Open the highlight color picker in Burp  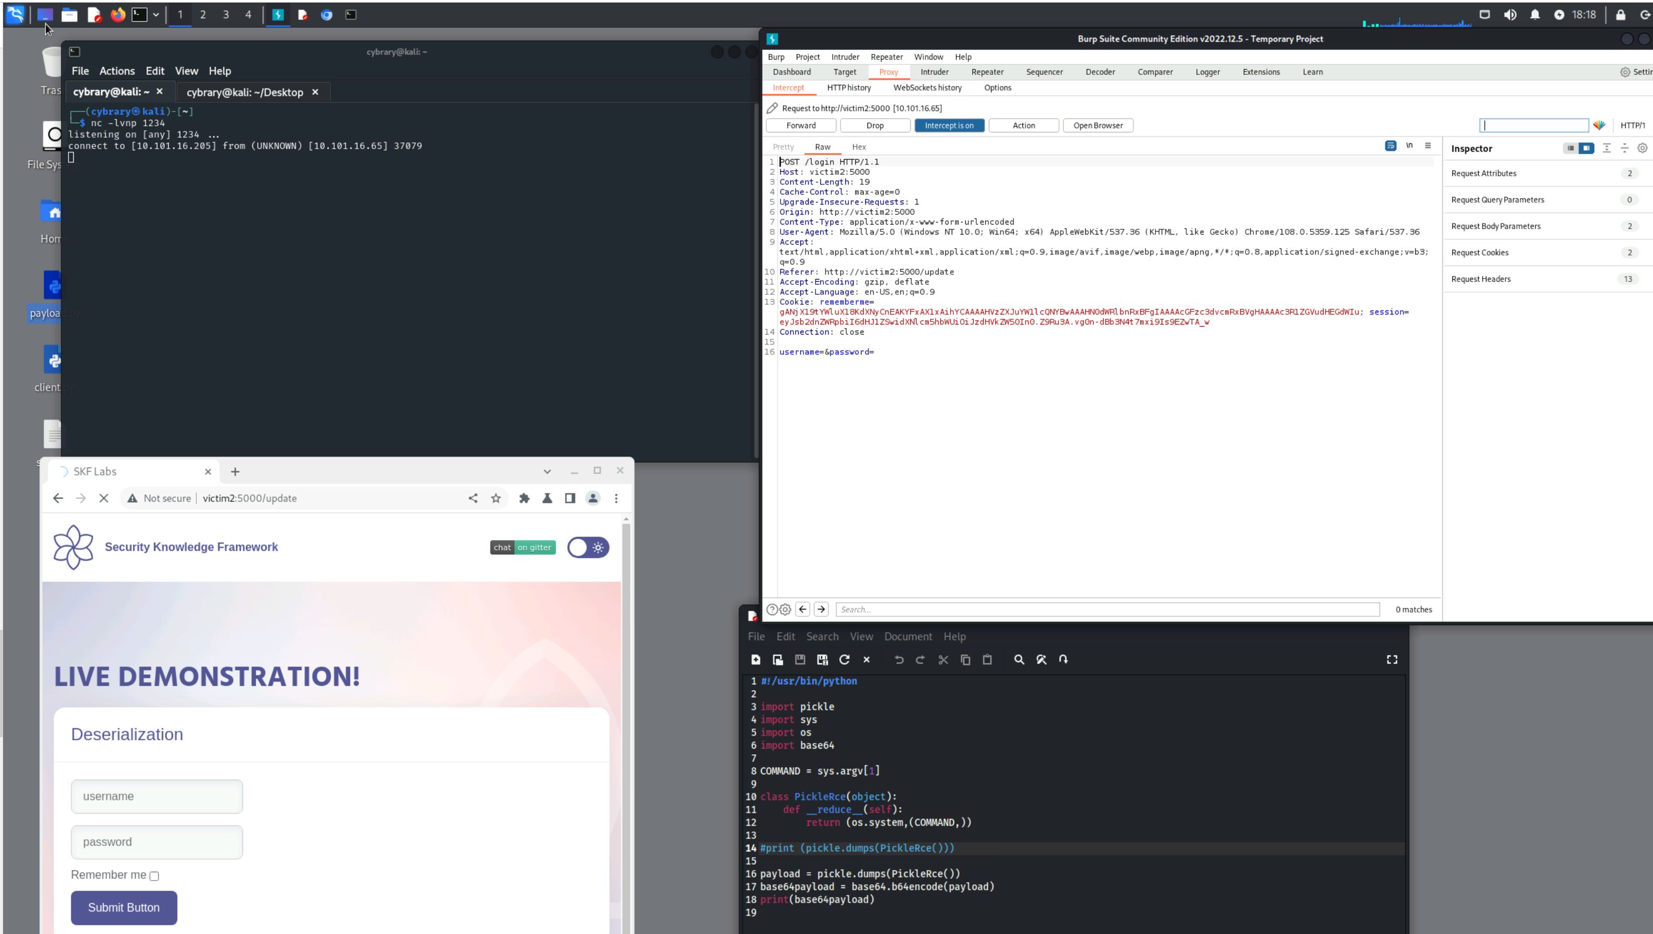[1599, 126]
